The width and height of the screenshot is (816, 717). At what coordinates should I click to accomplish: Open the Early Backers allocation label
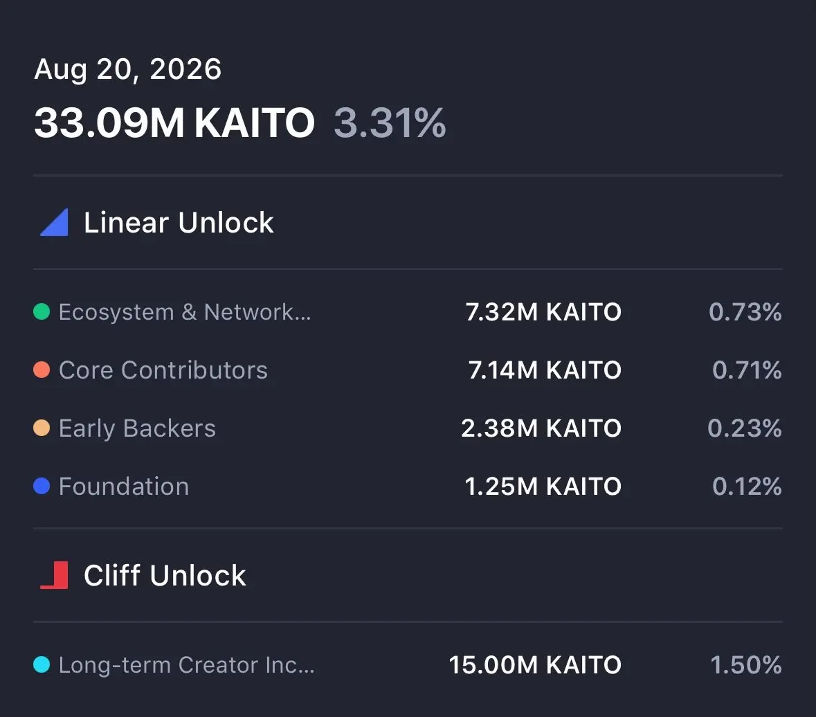coord(138,428)
